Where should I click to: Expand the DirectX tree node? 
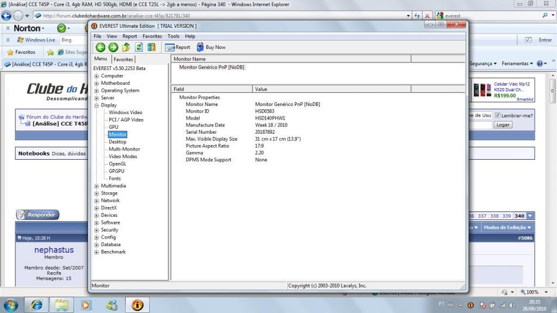click(97, 208)
